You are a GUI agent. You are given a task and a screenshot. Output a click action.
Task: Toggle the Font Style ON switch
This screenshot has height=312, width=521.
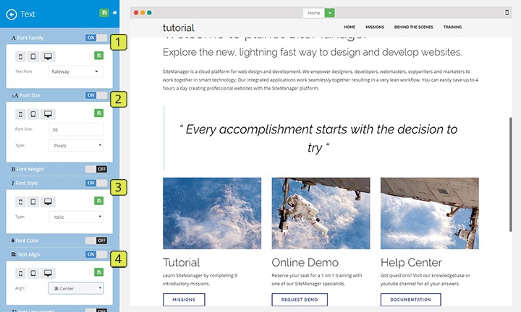pyautogui.click(x=96, y=183)
